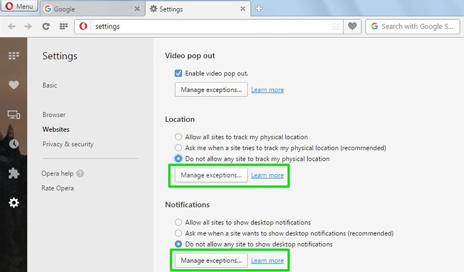
Task: Click the Opera logo in address bar
Action: pos(83,26)
